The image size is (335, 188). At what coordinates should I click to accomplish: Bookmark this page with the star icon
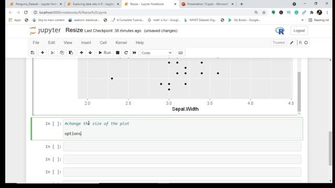(264, 13)
